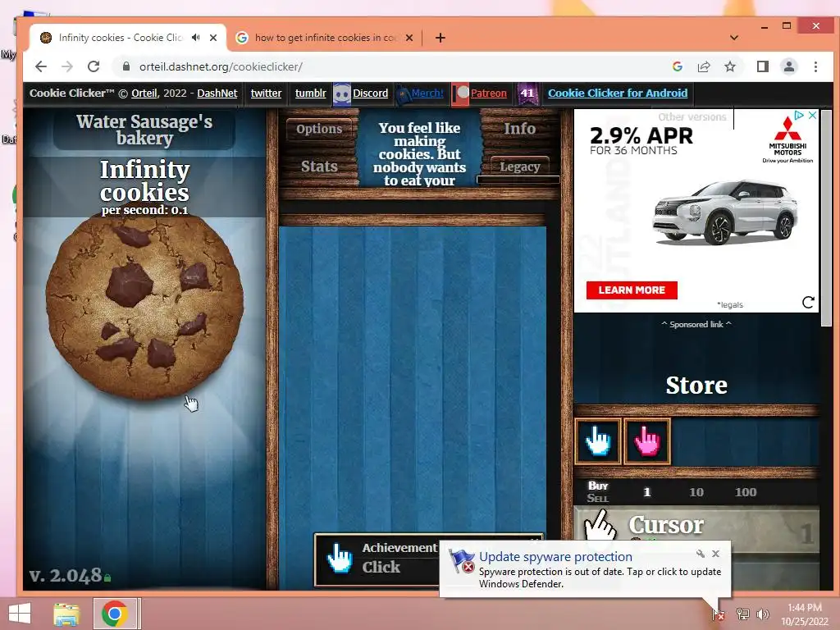
Task: Open the twitter link
Action: click(266, 94)
